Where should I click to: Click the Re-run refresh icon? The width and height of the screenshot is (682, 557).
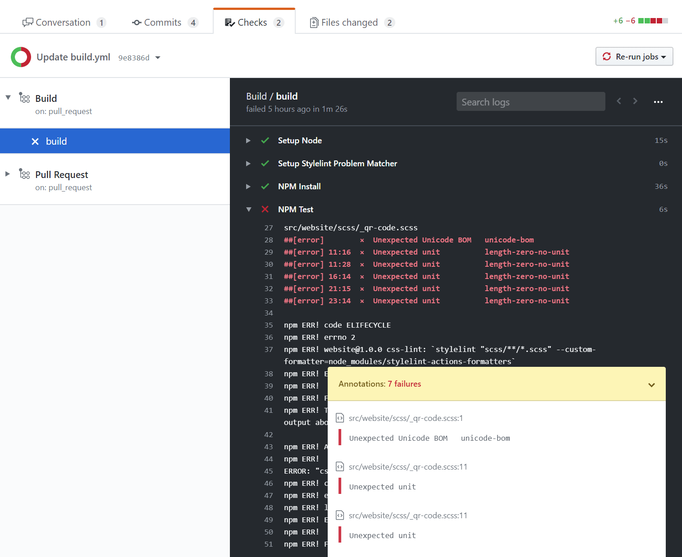point(607,56)
